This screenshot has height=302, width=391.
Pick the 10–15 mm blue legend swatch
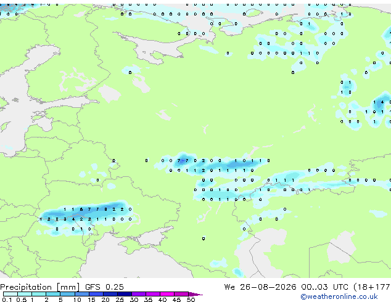[81, 294]
